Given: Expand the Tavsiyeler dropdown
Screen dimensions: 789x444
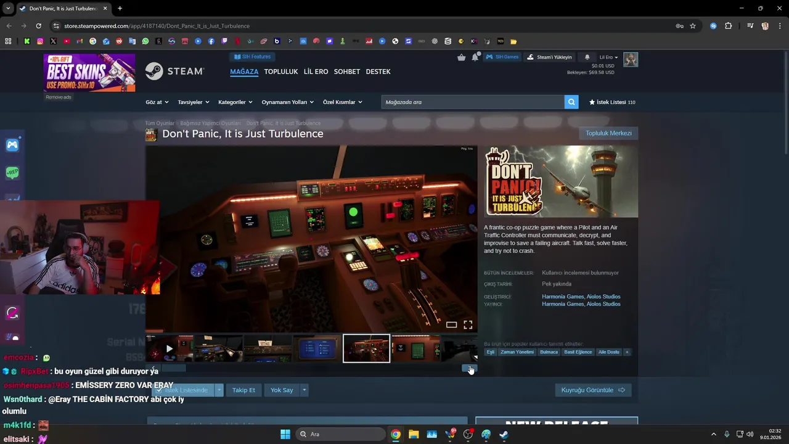Looking at the screenshot, I should click(193, 102).
